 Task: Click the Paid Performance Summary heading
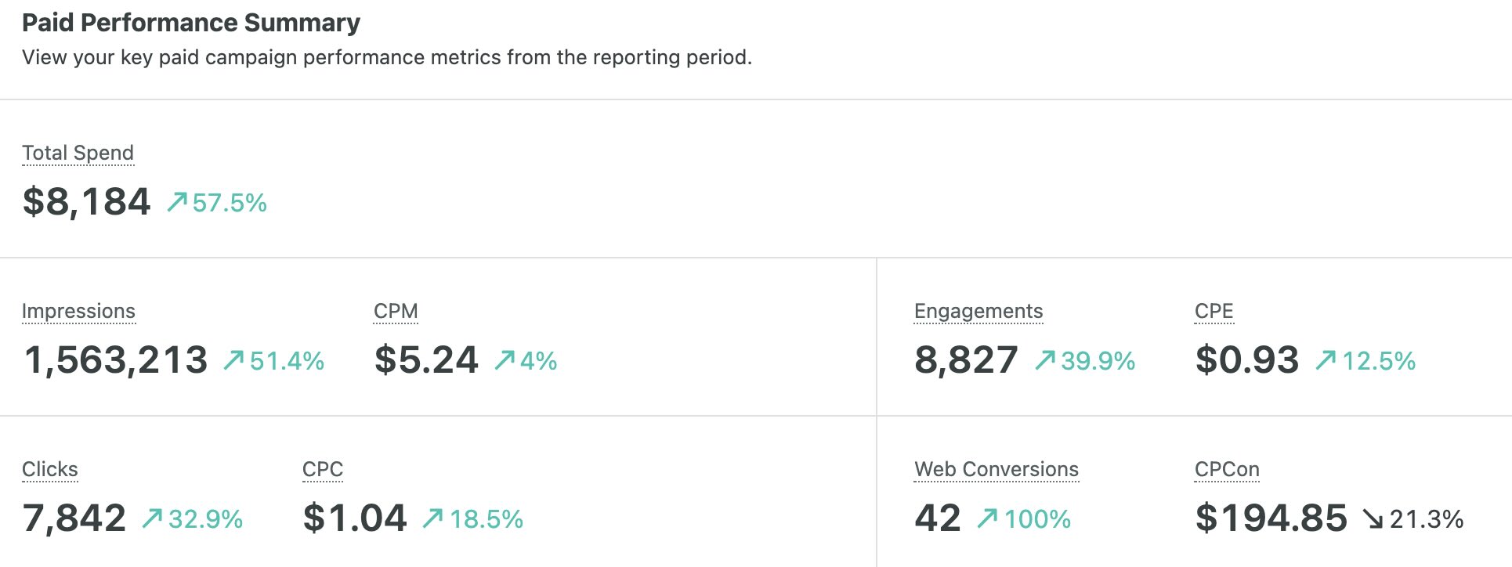(x=192, y=23)
